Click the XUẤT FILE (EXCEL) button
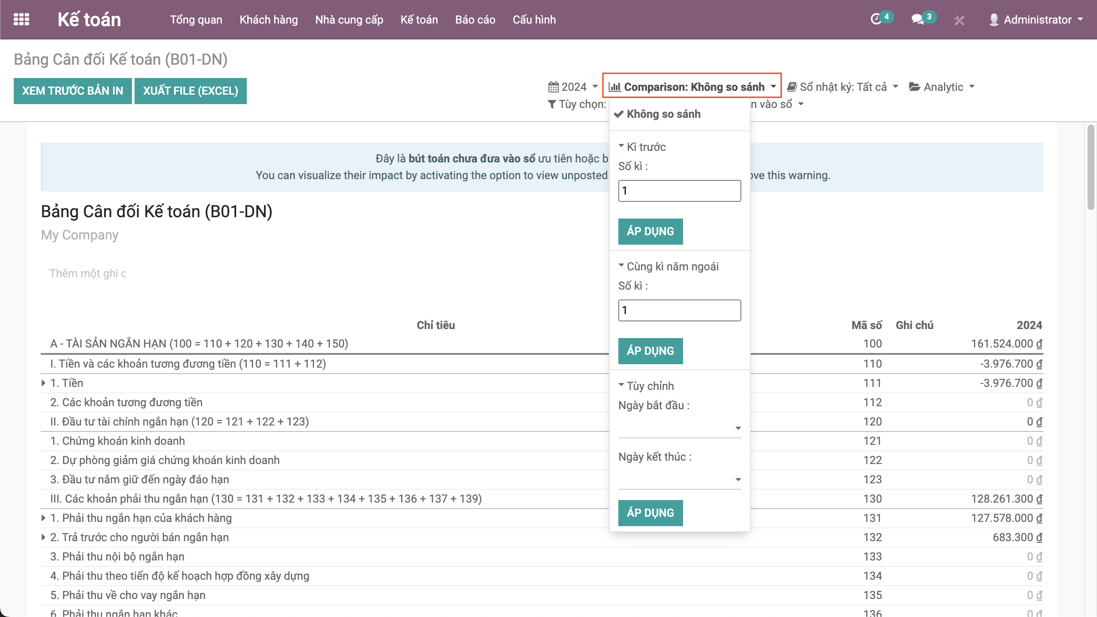 click(x=190, y=91)
